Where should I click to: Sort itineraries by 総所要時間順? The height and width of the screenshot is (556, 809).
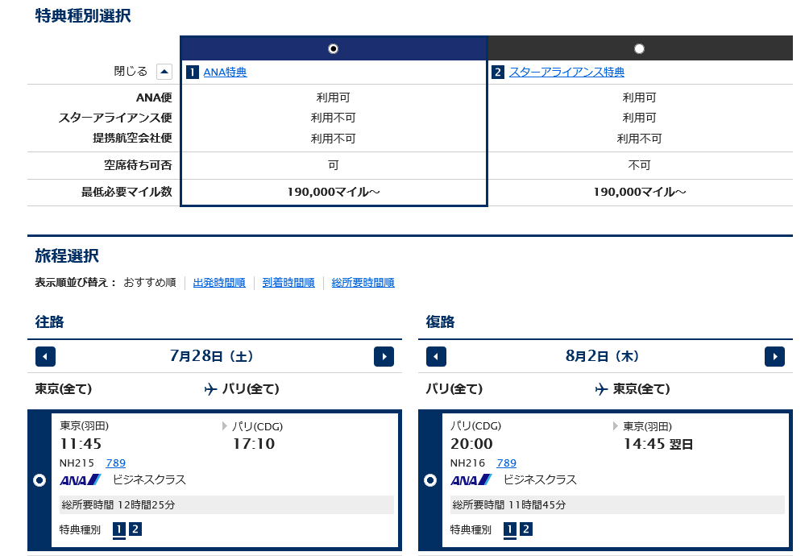click(363, 283)
